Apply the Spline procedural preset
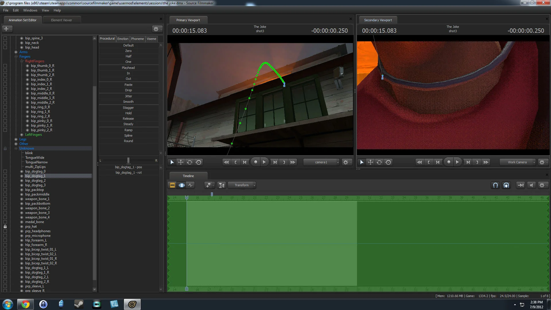The image size is (551, 310). [x=129, y=135]
